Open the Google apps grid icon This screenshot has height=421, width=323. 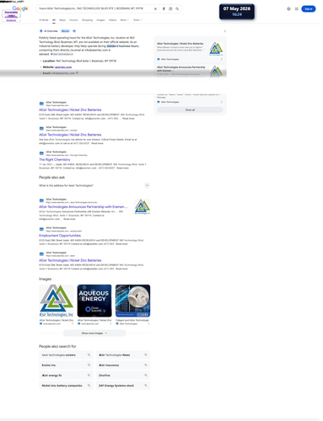click(296, 9)
